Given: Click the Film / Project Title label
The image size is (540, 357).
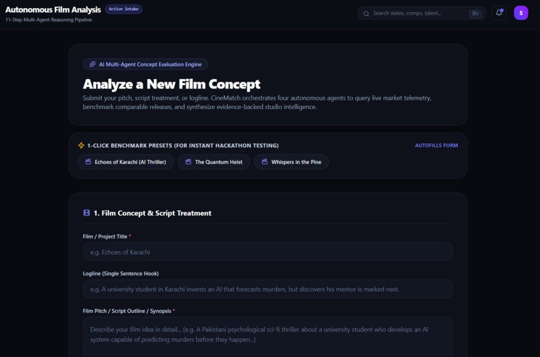Looking at the screenshot, I should point(105,236).
